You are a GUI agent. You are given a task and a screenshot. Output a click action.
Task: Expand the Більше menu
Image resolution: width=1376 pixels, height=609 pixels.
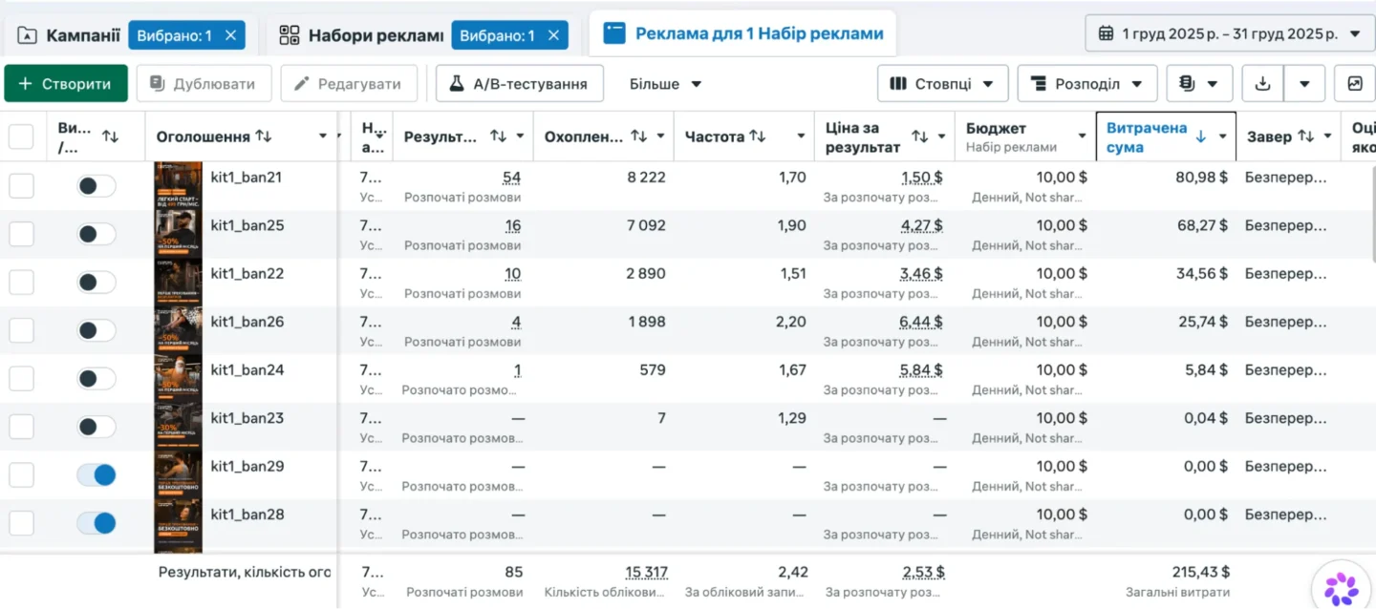666,84
